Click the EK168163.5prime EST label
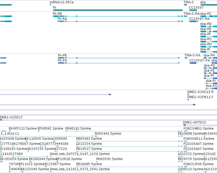This screenshot has width=217, height=173. [14, 149]
